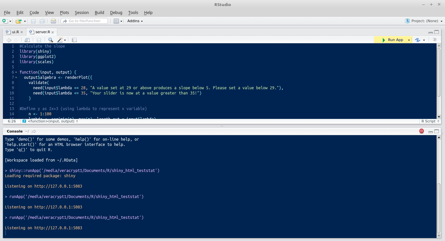Click the Go to file/function field
The height and width of the screenshot is (241, 445).
click(84, 21)
